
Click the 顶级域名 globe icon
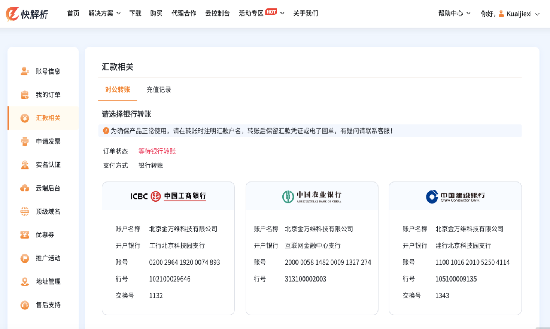pos(25,212)
